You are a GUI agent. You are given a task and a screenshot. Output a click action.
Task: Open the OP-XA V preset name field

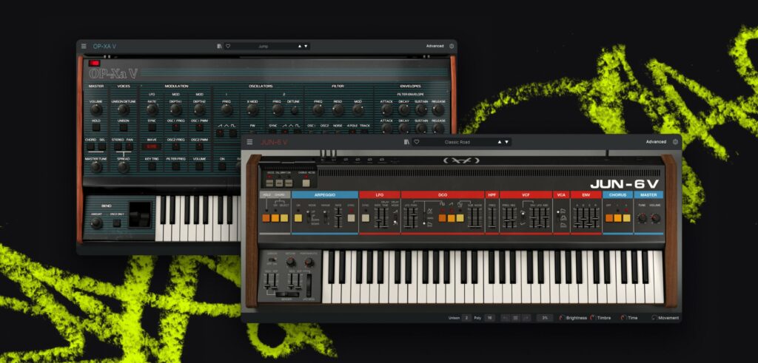(x=264, y=47)
